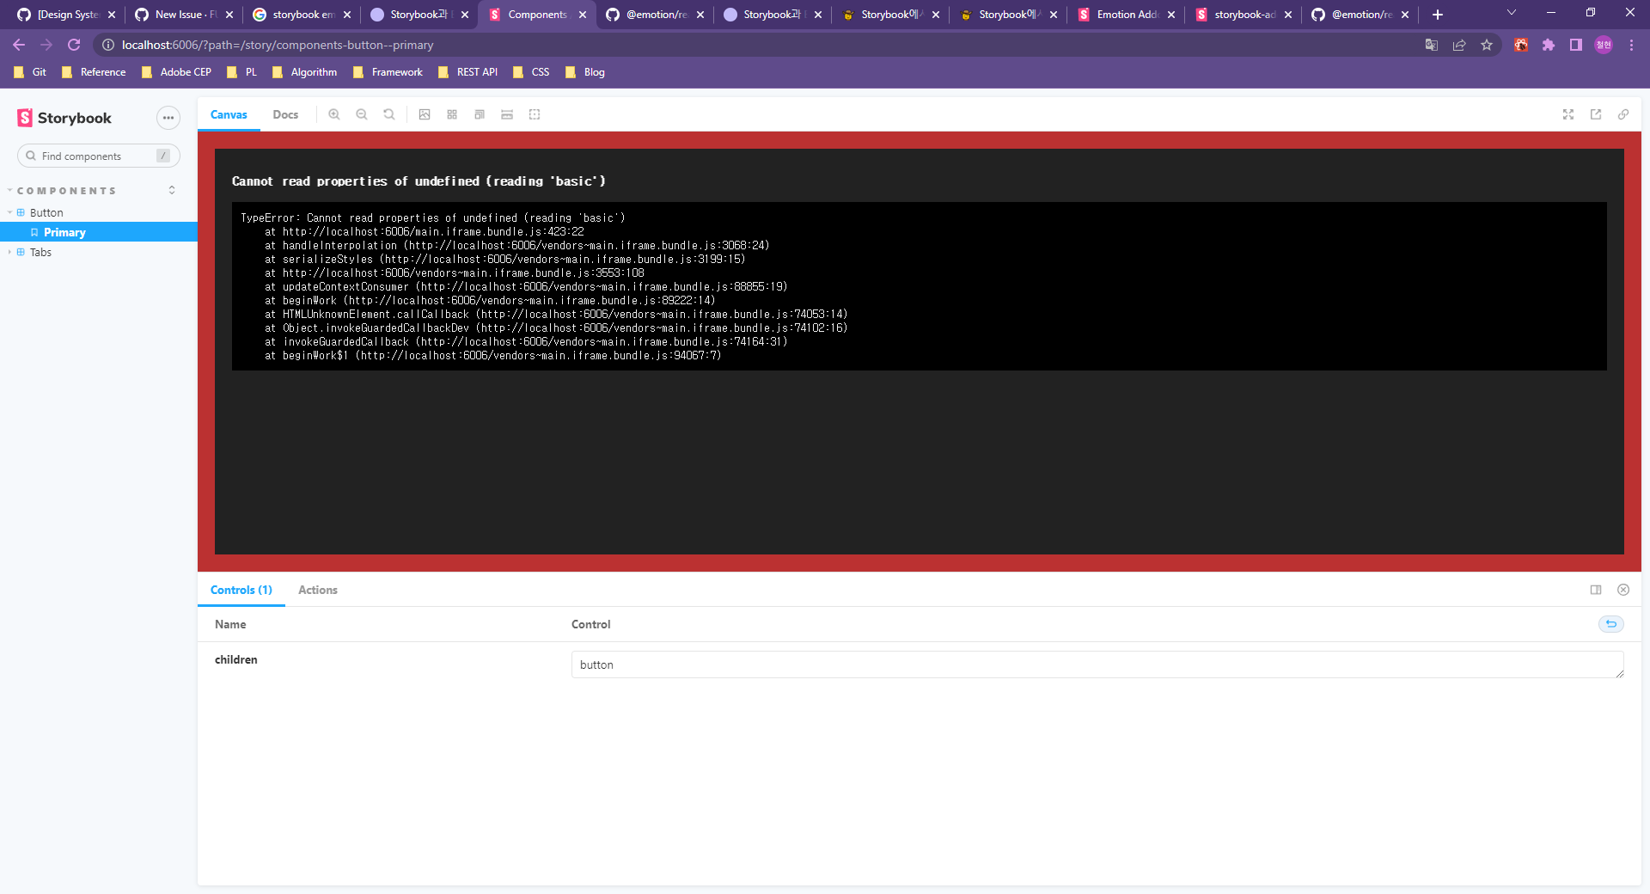The image size is (1650, 894).
Task: Enable measure mode for the story
Action: [506, 113]
